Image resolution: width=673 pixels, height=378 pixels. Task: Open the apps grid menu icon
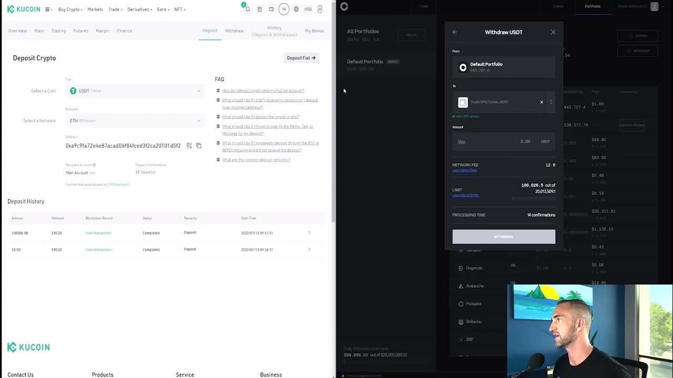click(48, 9)
